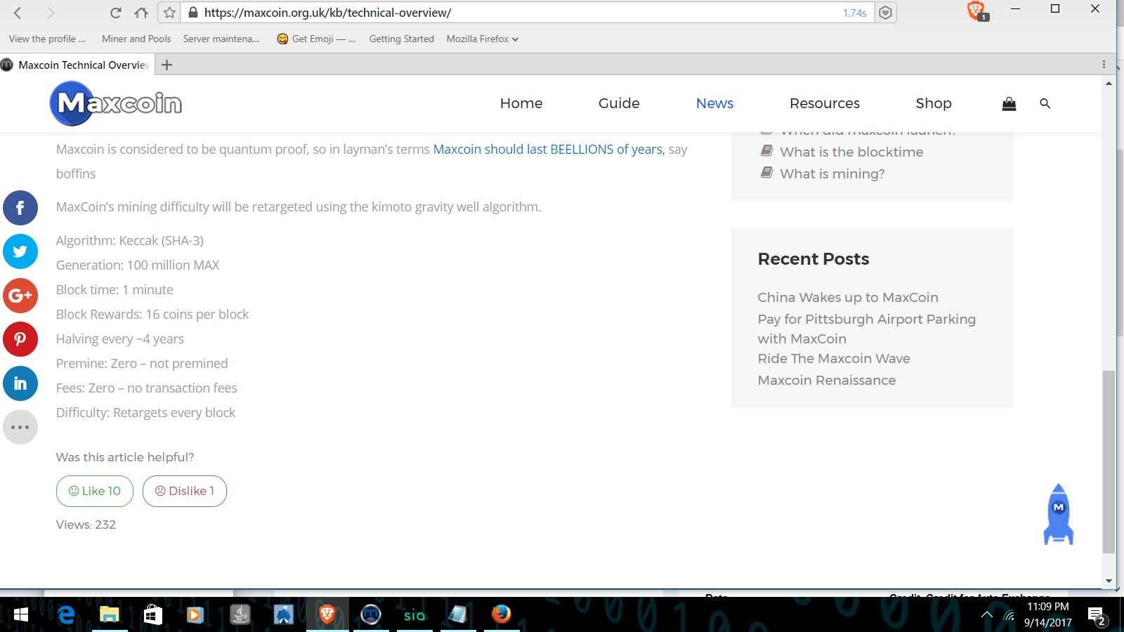Open the Java coffee cup taskbar icon
This screenshot has width=1124, height=632.
tap(240, 614)
